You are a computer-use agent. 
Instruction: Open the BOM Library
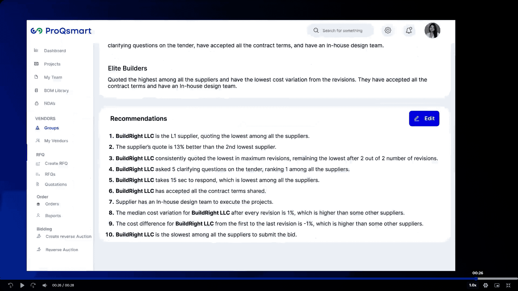pyautogui.click(x=56, y=91)
